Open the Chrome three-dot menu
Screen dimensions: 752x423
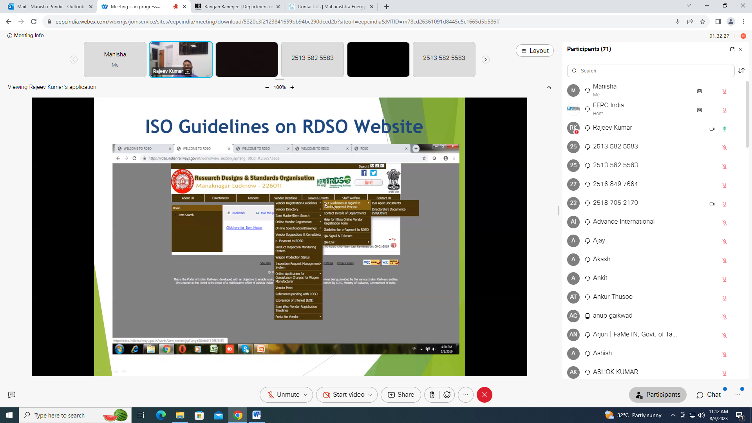(743, 22)
